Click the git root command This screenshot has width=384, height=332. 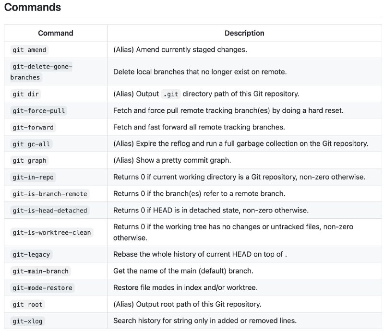(x=28, y=305)
